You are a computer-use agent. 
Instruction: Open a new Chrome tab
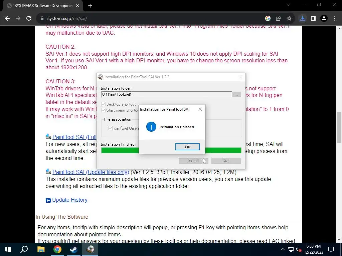[90, 6]
